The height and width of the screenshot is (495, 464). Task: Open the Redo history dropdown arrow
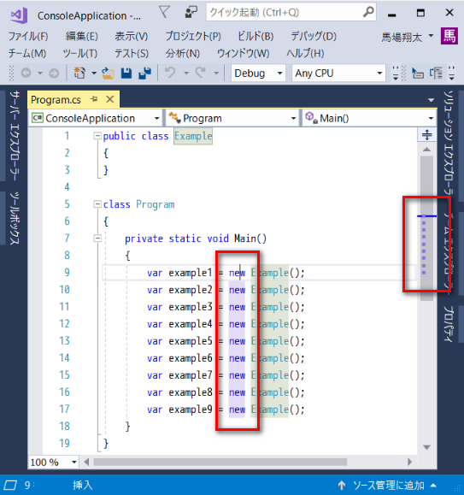pyautogui.click(x=216, y=74)
